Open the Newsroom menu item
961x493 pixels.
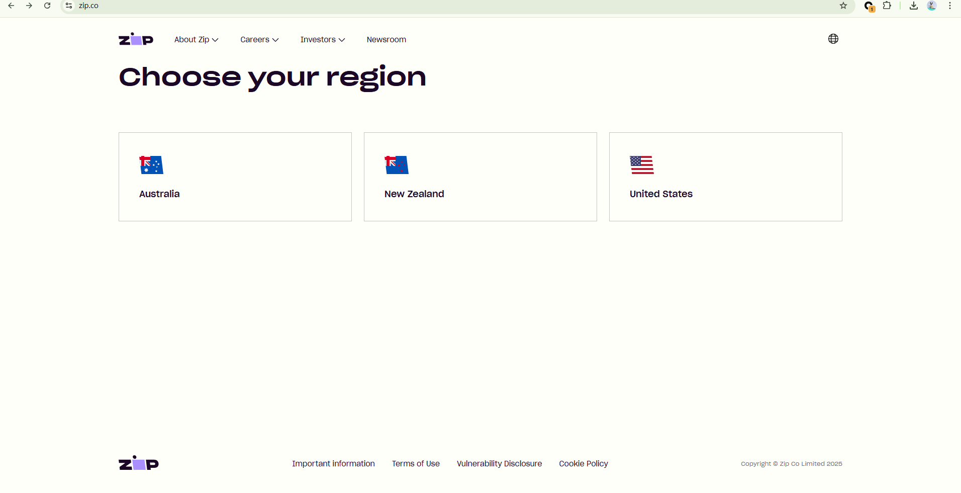(x=387, y=40)
